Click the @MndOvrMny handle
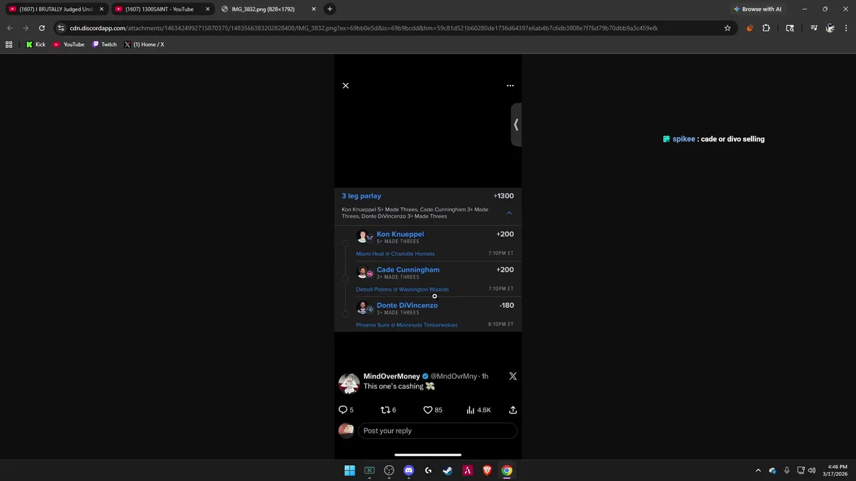 454,376
